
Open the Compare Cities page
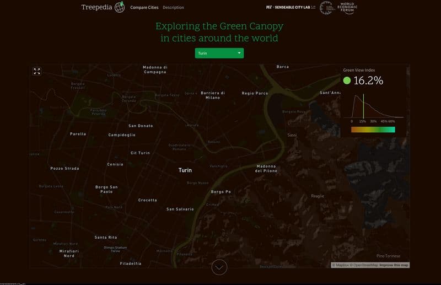pos(143,8)
